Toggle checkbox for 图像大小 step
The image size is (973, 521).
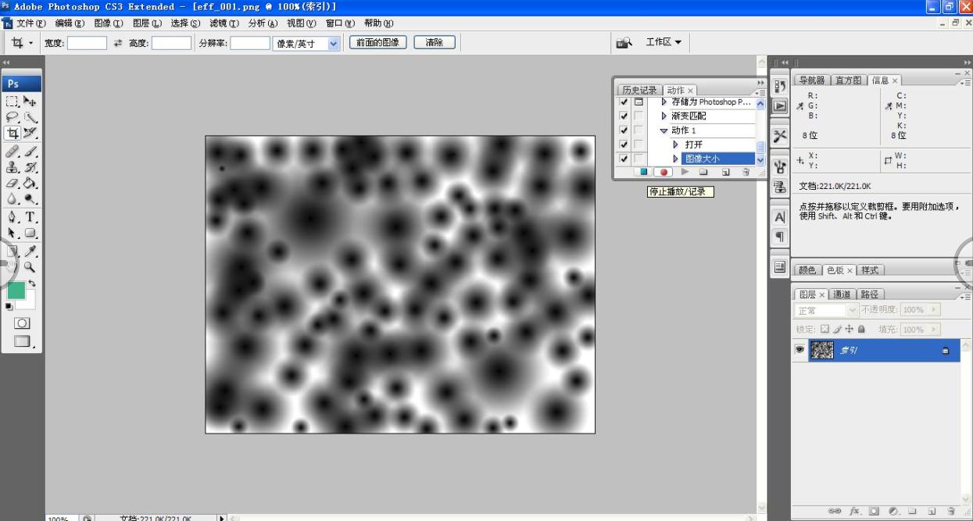tap(624, 159)
